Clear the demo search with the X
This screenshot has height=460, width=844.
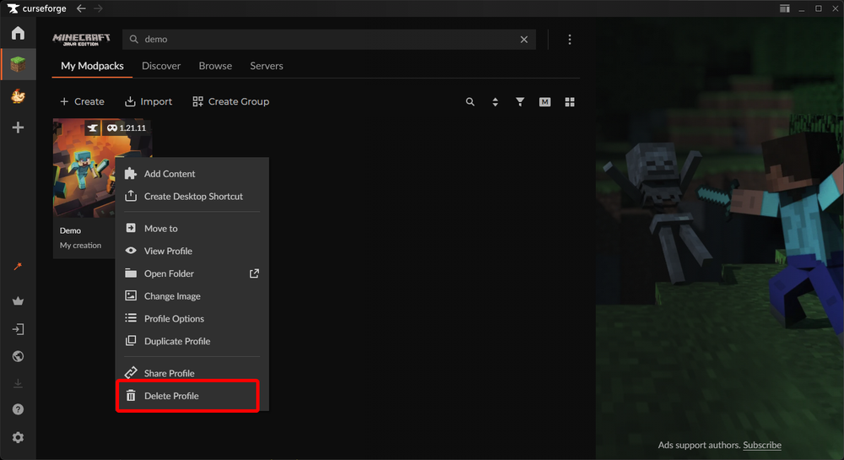pos(524,40)
